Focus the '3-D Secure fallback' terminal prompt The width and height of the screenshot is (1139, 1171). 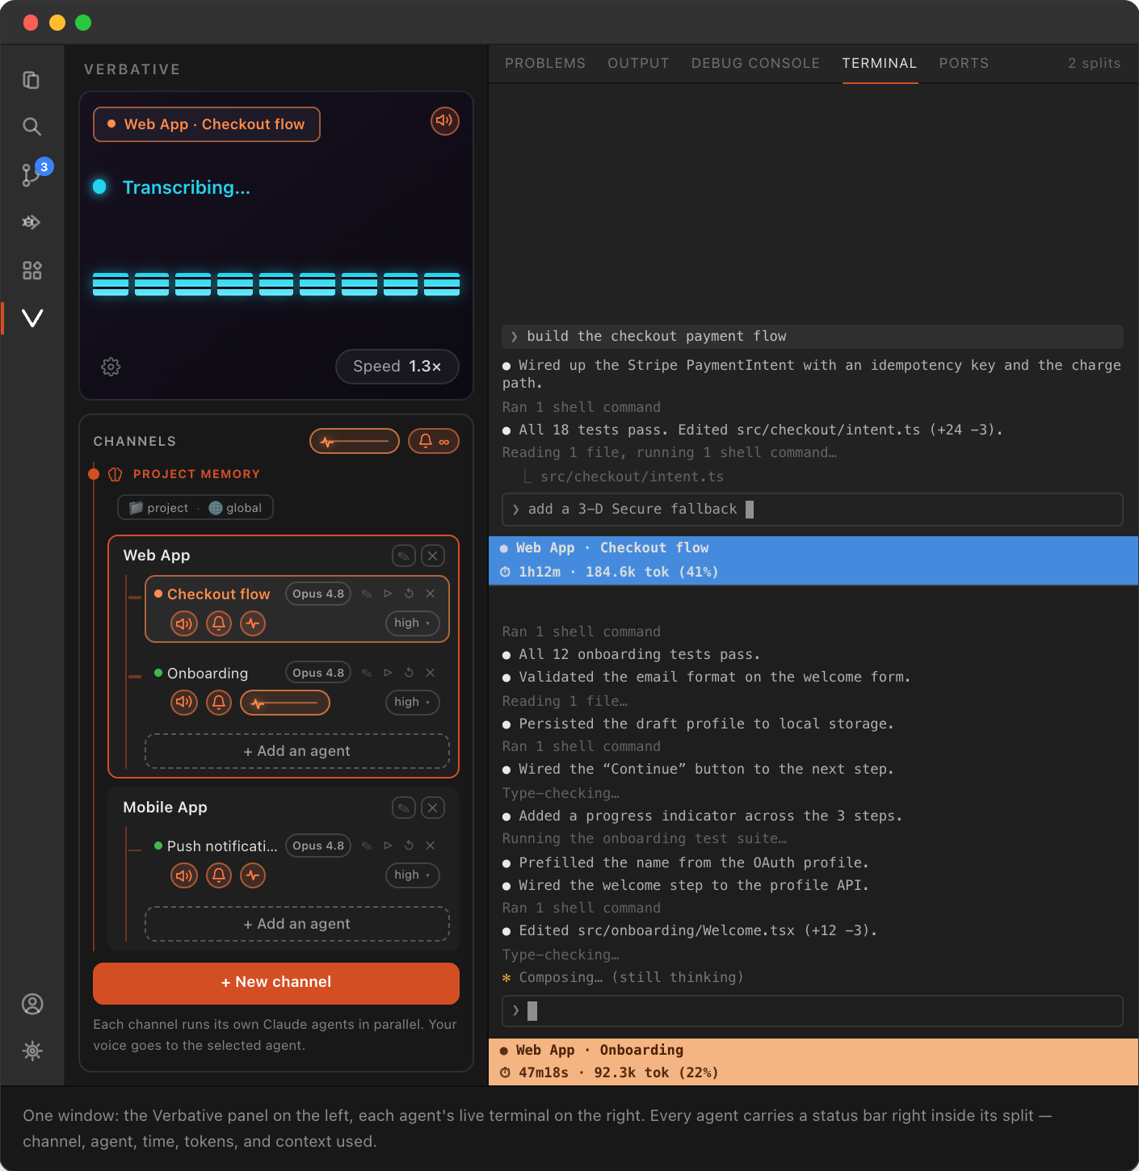pyautogui.click(x=813, y=510)
